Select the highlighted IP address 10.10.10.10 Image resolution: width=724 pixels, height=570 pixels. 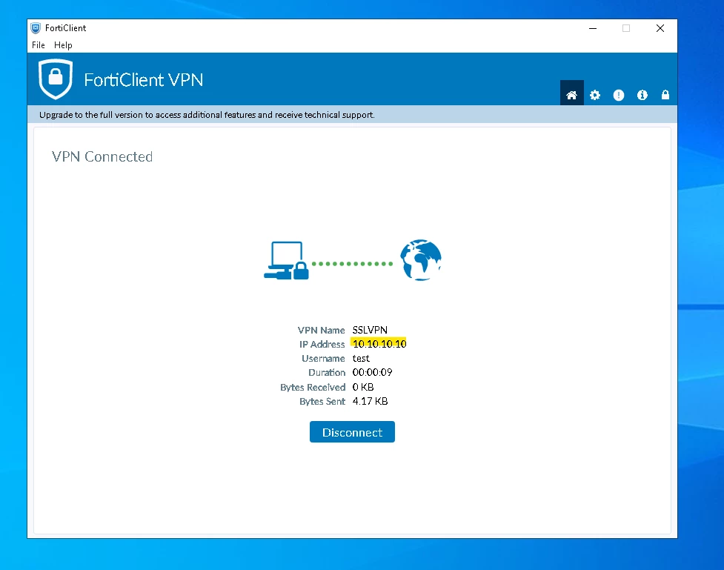pyautogui.click(x=379, y=344)
